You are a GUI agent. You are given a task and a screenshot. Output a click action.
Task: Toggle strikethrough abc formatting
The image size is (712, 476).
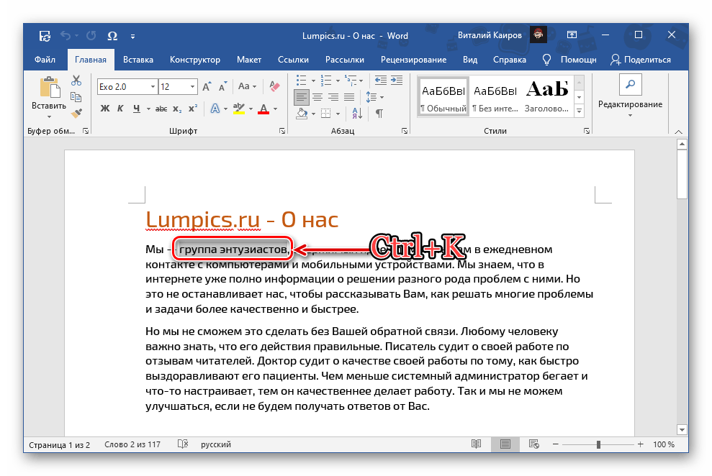161,109
